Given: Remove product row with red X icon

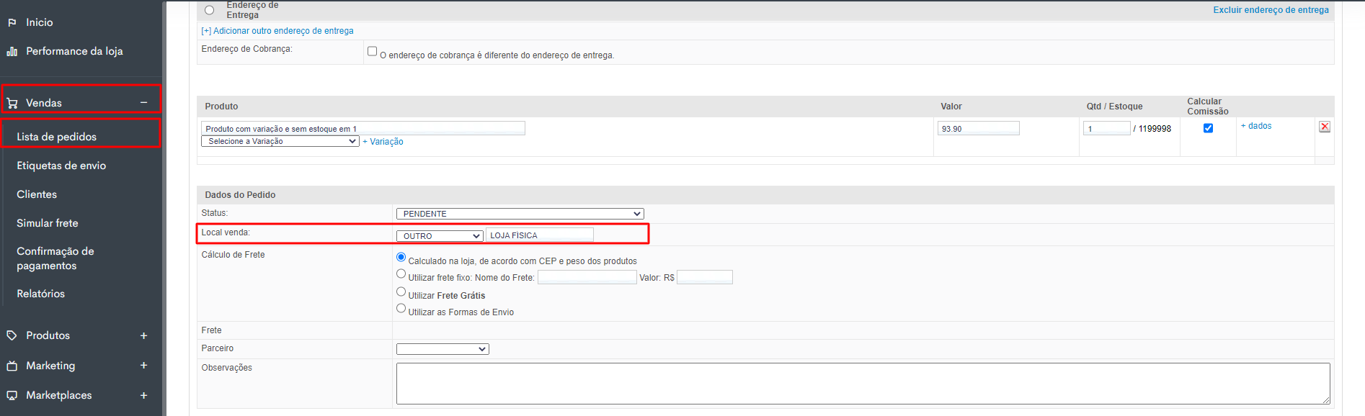Looking at the screenshot, I should (x=1324, y=127).
